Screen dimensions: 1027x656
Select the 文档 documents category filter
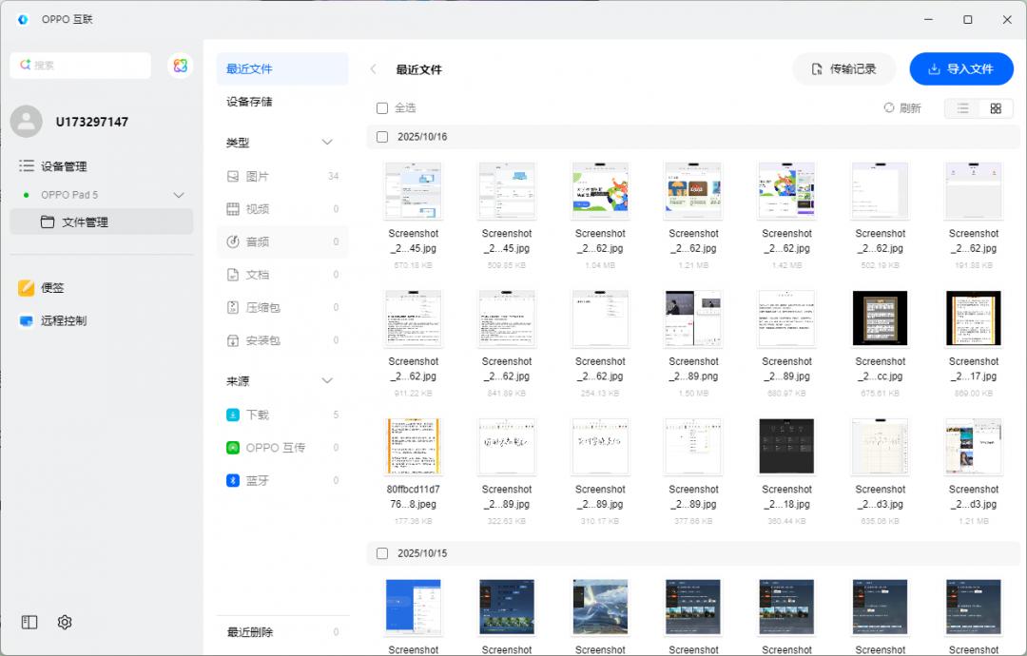(x=260, y=274)
